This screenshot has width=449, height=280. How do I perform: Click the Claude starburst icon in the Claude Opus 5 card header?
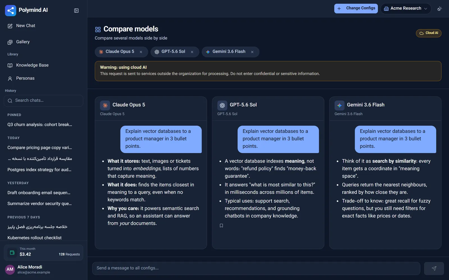click(x=105, y=105)
